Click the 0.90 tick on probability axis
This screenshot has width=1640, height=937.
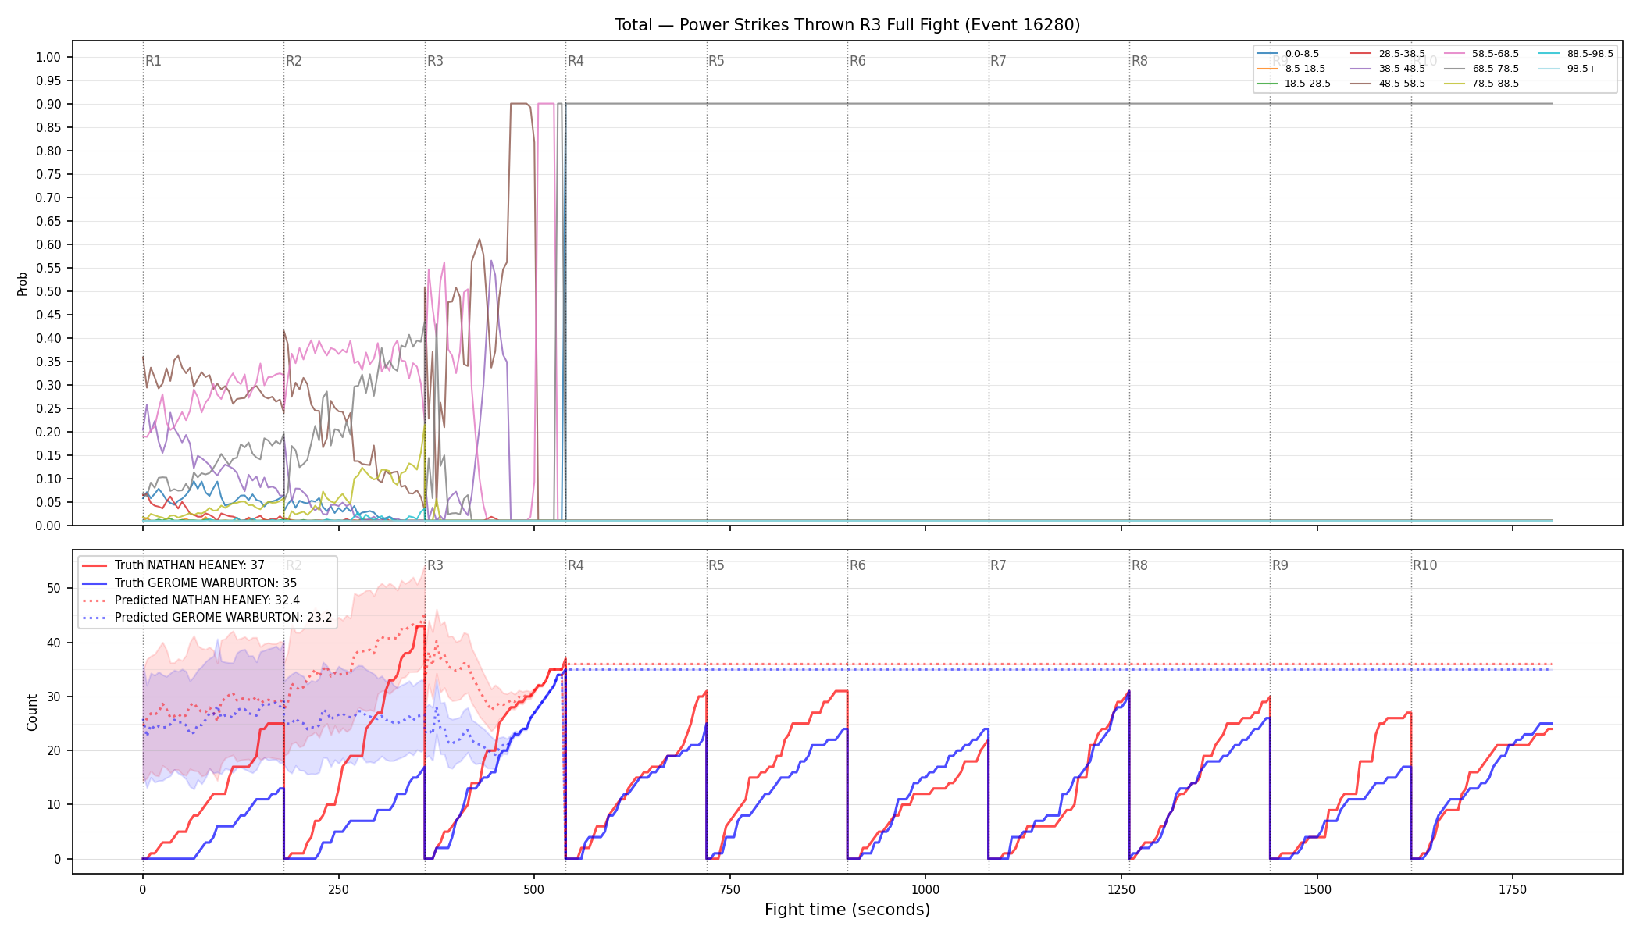48,104
